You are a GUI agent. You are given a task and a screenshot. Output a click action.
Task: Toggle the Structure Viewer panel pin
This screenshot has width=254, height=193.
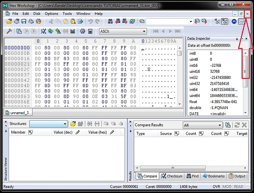6,131
